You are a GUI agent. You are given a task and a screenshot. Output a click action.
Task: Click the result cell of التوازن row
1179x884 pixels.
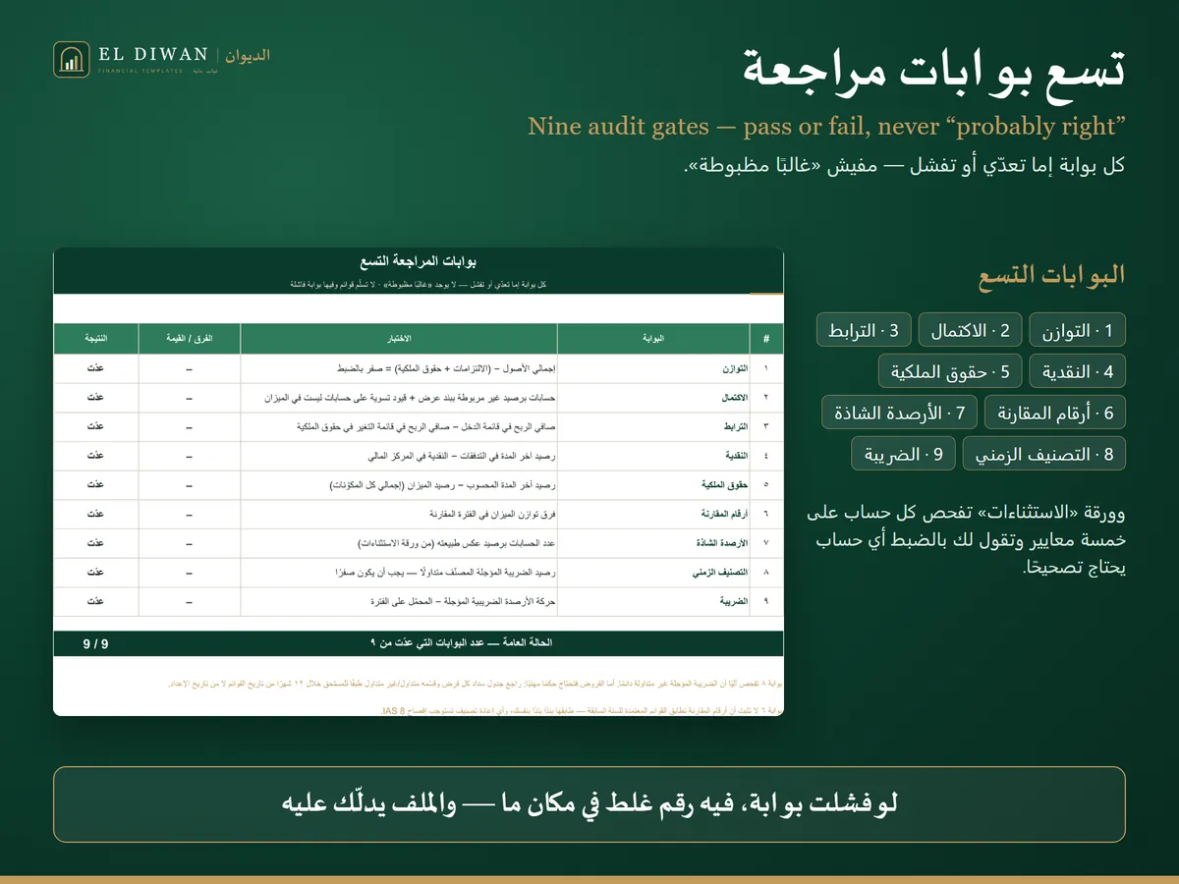click(x=96, y=368)
